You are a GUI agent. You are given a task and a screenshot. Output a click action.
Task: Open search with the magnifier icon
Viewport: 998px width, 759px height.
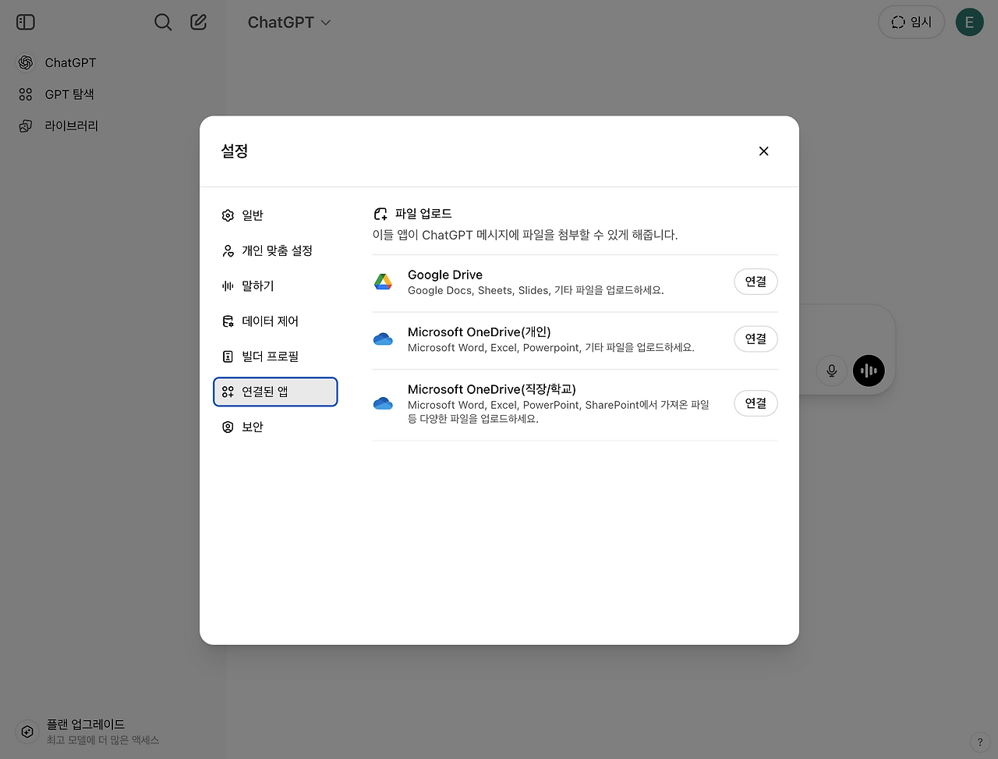coord(162,22)
